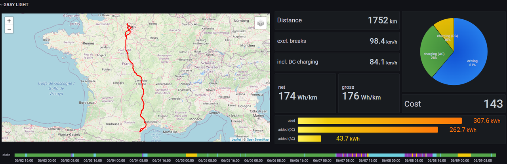507x164 pixels.
Task: Click the incl. DC charging 84.1 km/h value
Action: coord(383,62)
